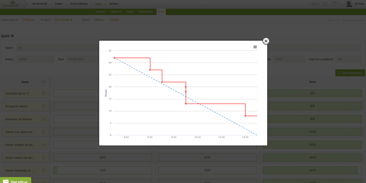Expand options for Correções Sprint 77
Viewport: 366px width, 183px height.
click(x=43, y=93)
